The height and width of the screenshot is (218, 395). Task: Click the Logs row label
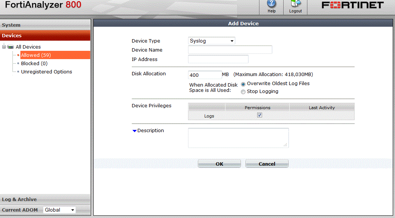[x=209, y=116]
